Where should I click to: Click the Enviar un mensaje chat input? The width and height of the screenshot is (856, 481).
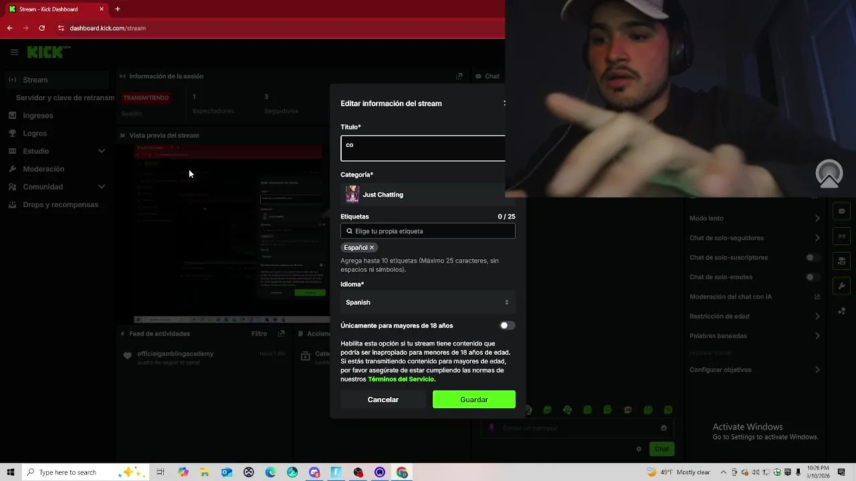577,428
